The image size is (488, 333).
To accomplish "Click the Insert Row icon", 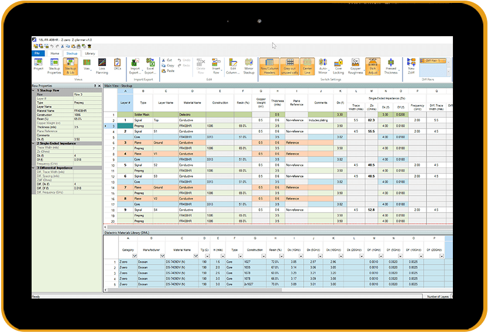I will coord(216,67).
